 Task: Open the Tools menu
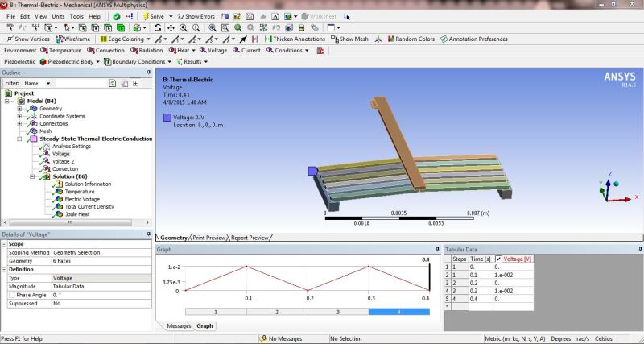click(76, 16)
